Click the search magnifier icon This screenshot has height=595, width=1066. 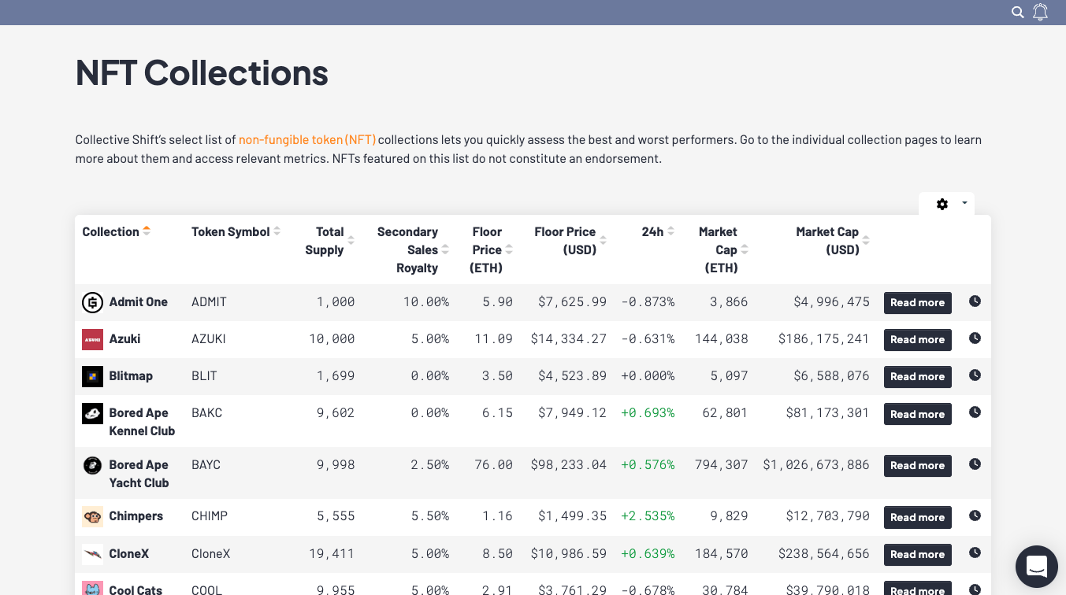coord(1017,12)
